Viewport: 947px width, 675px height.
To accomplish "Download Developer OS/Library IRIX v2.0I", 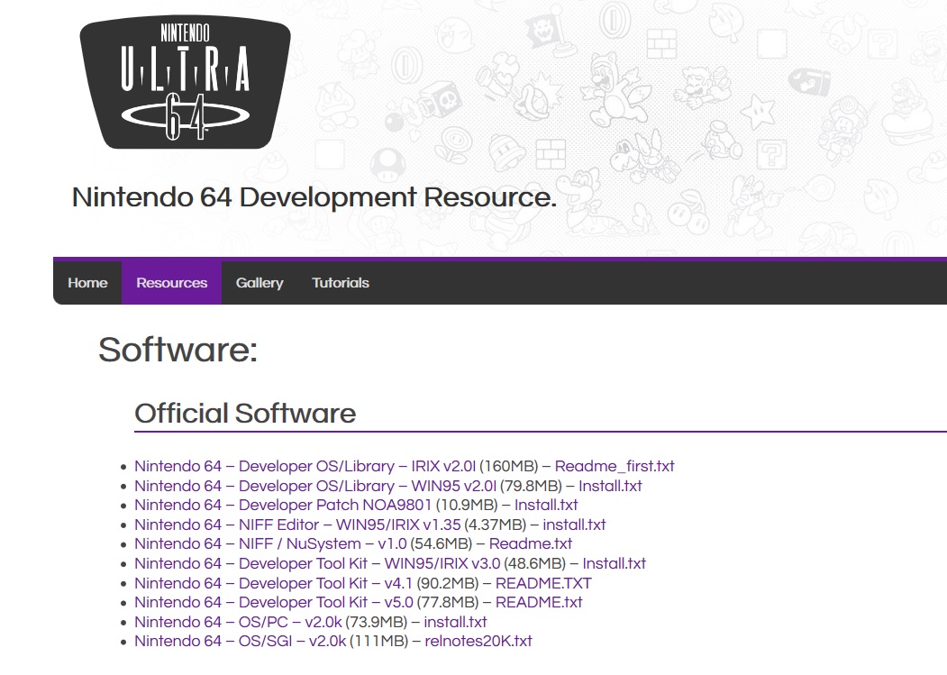I will (x=305, y=467).
